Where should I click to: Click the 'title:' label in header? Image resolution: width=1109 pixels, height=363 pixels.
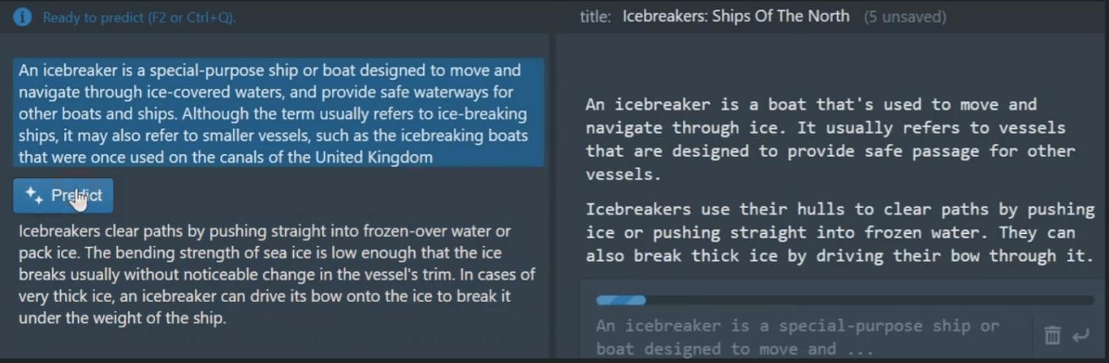coord(596,17)
